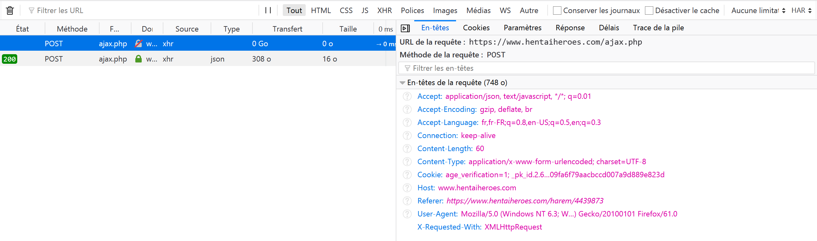Follow the Referer harem URL link

point(525,201)
